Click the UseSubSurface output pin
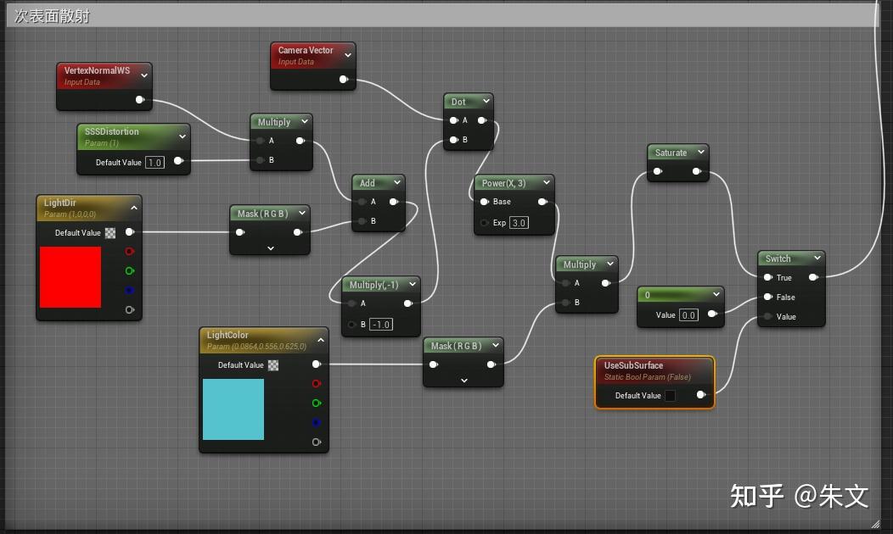Image resolution: width=893 pixels, height=534 pixels. pos(701,395)
